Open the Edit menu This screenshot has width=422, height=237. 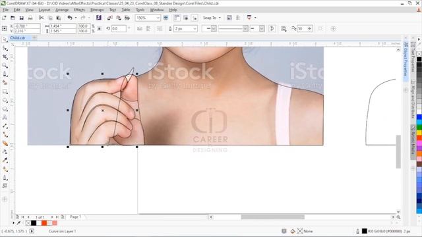tap(16, 10)
